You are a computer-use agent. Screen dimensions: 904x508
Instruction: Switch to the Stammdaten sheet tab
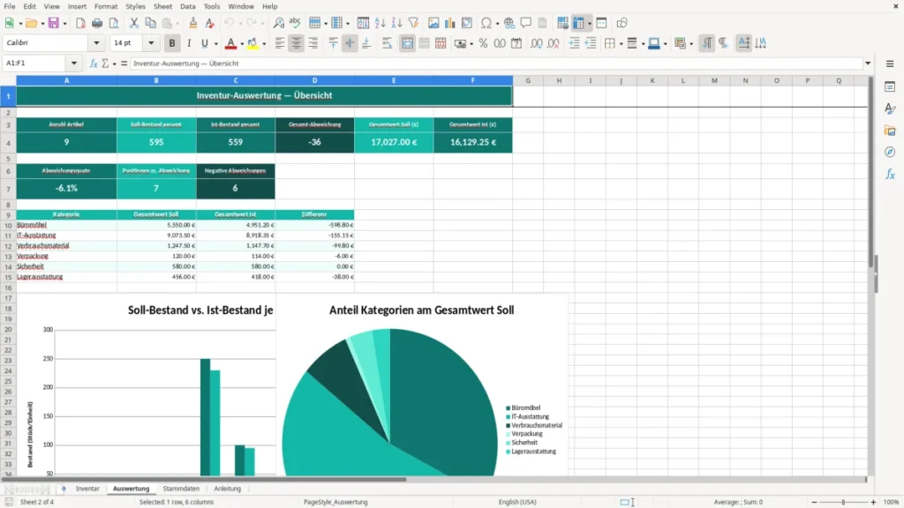181,489
